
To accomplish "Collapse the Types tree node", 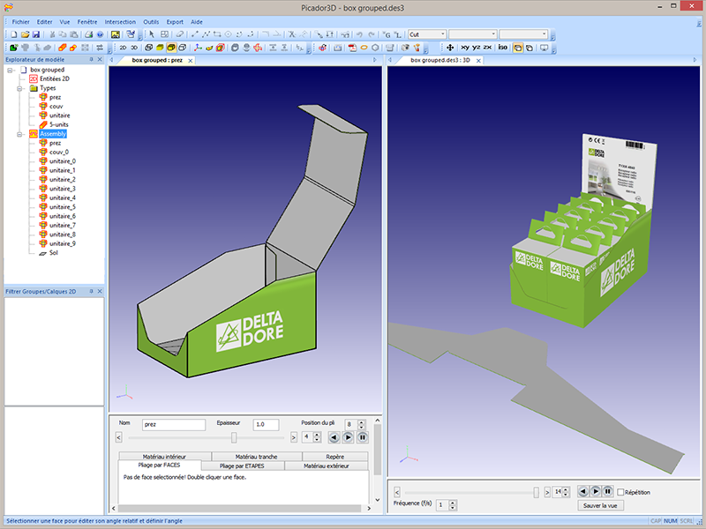I will tap(21, 88).
